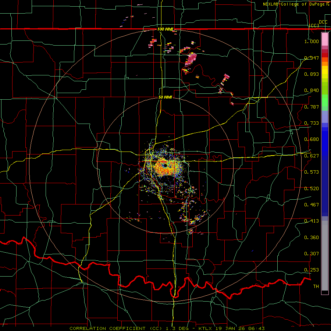This screenshot has height=331, width=331.
Task: Pick the light pink segment of color bar
Action: (x=325, y=39)
